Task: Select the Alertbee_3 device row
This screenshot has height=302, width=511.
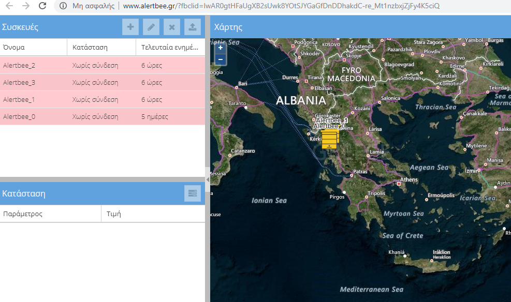Action: (103, 82)
